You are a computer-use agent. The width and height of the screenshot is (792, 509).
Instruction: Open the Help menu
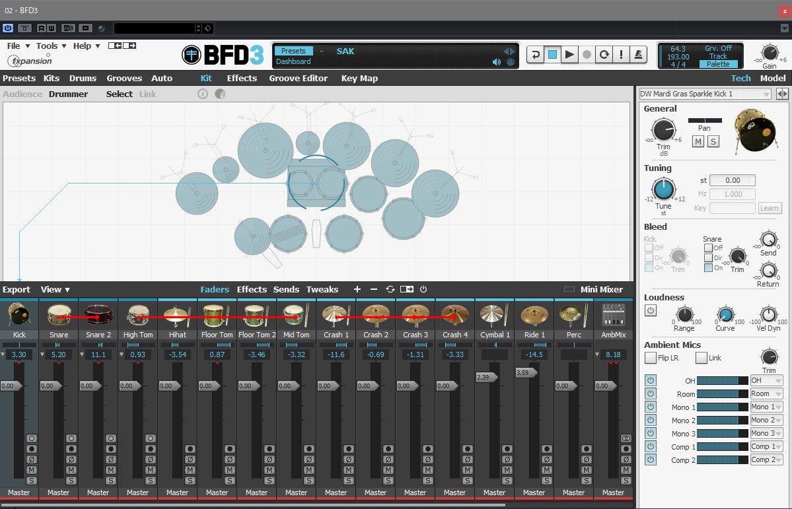(x=87, y=46)
